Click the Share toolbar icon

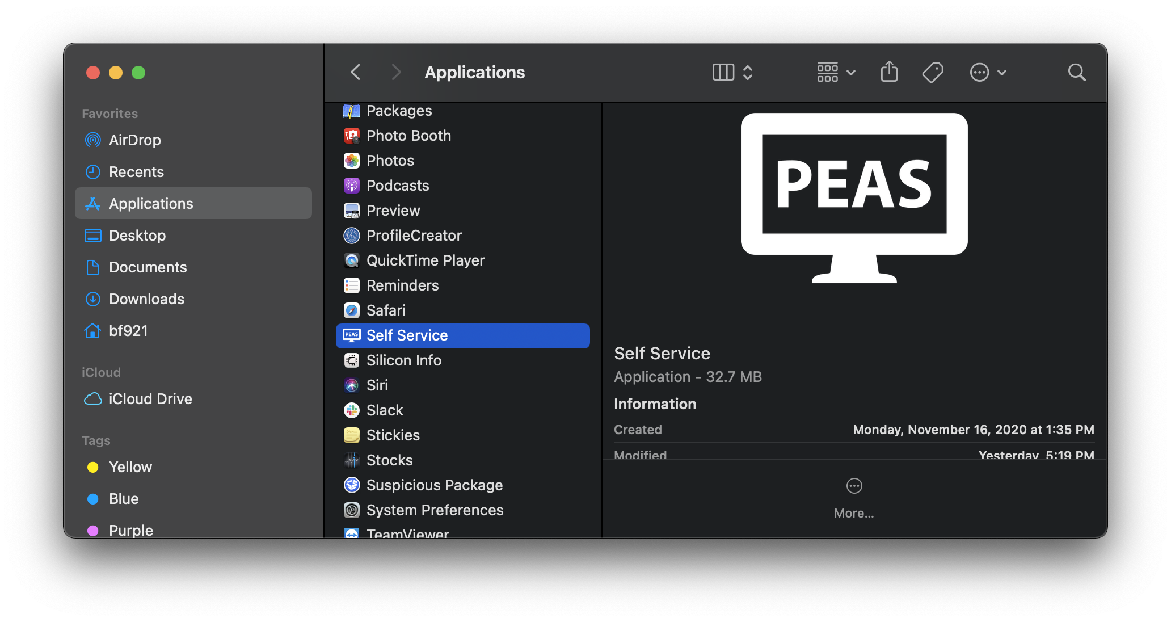click(889, 72)
